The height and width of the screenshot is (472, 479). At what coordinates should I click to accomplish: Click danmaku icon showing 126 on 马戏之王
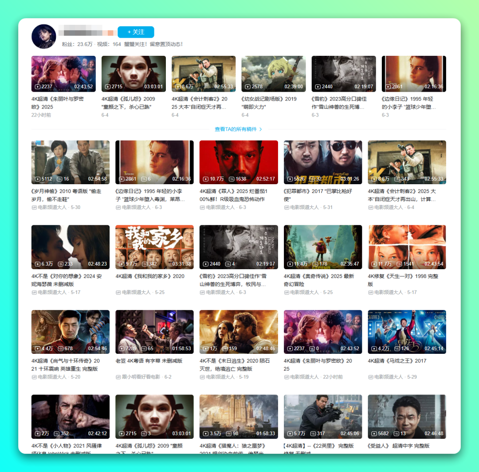tap(397, 348)
